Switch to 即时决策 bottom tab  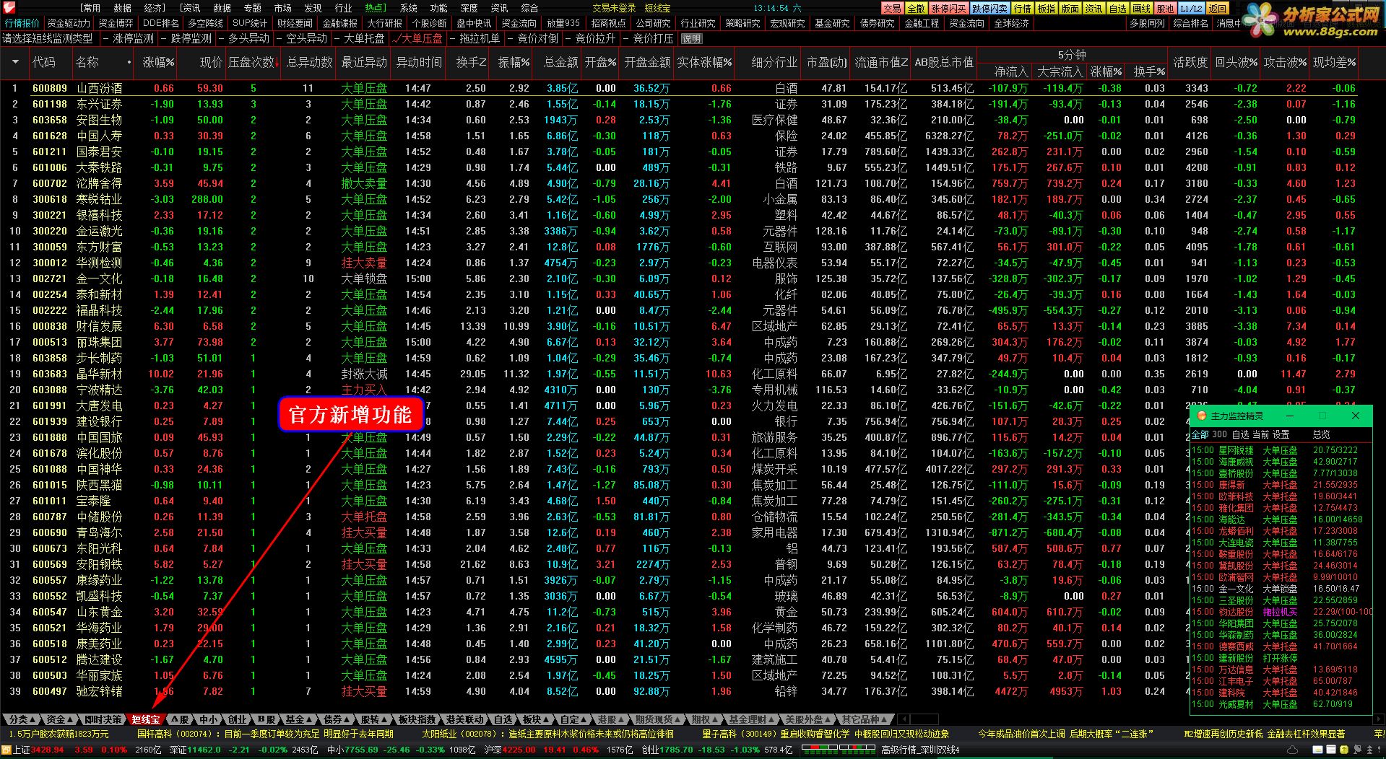click(103, 719)
